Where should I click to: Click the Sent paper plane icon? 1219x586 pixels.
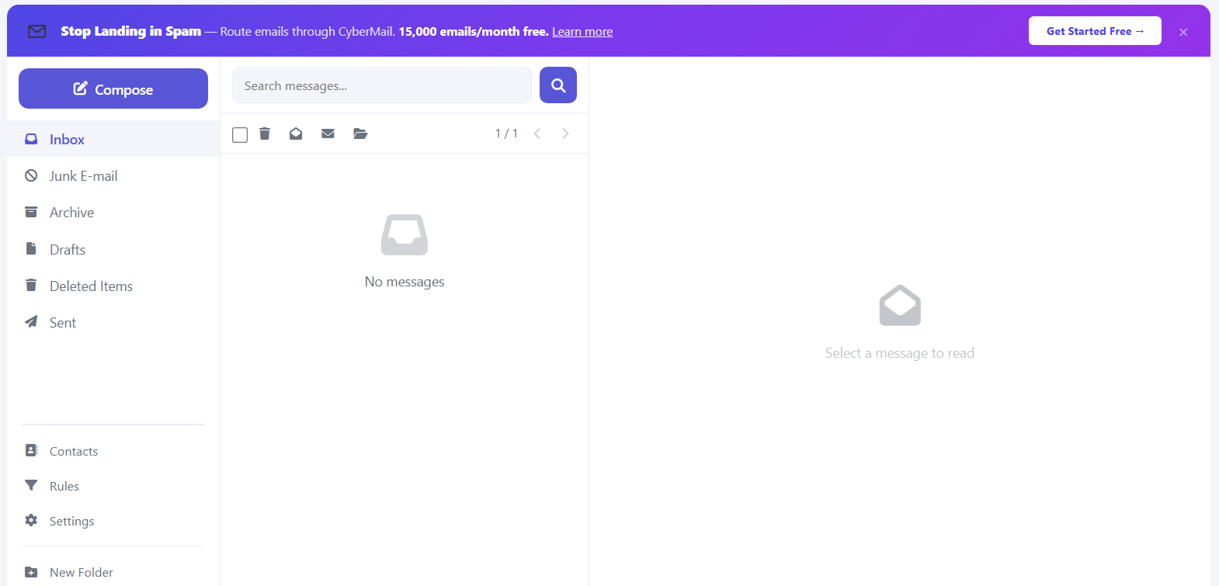(31, 321)
